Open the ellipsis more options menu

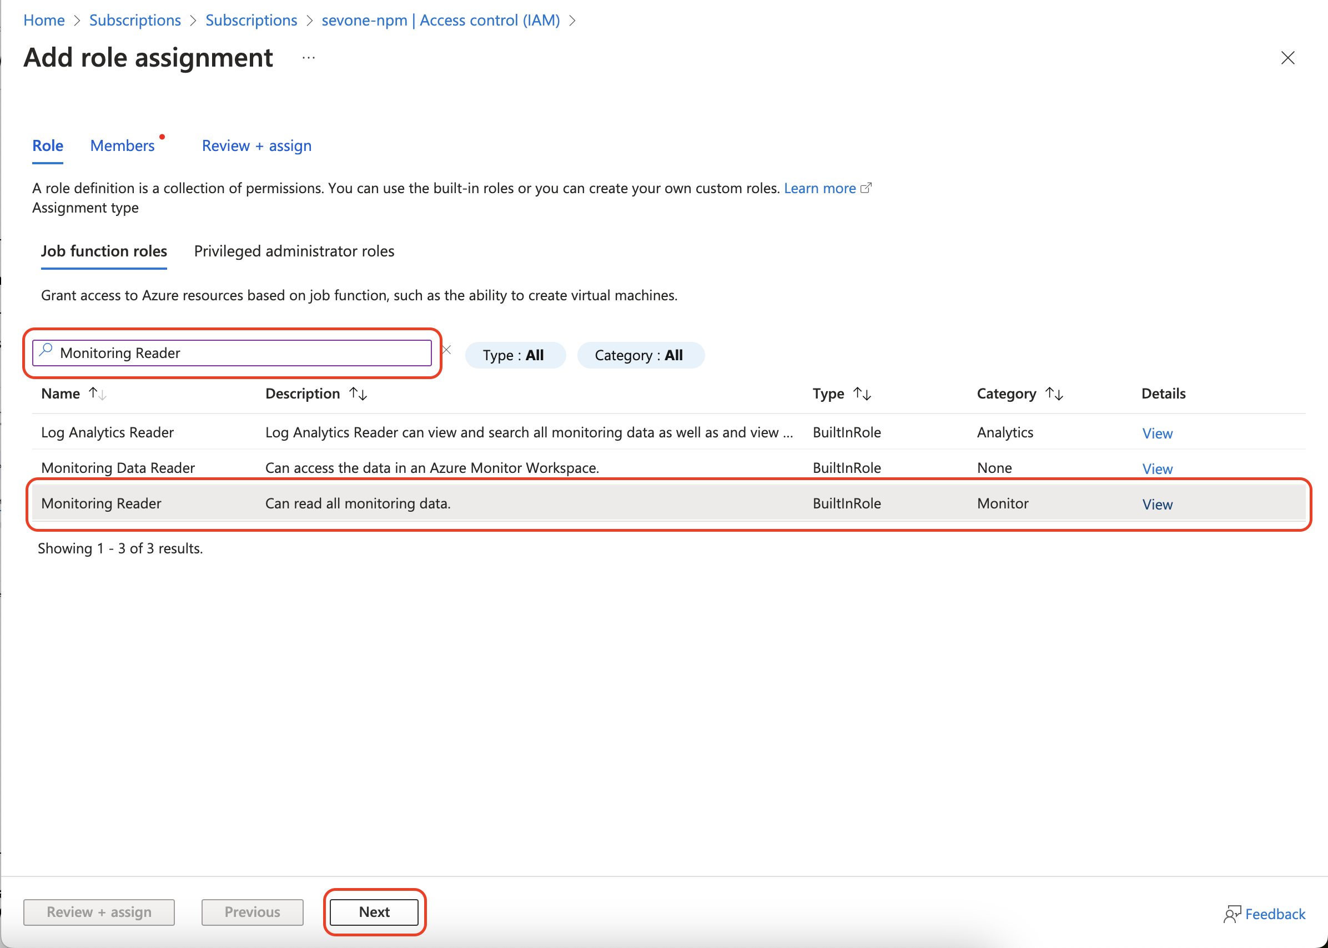pyautogui.click(x=309, y=58)
